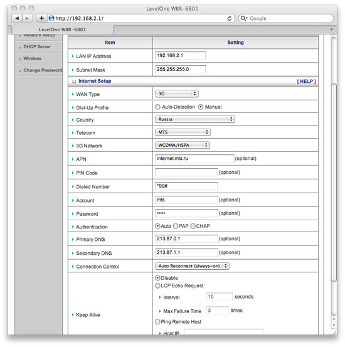Select Disable under Keep Alive

click(x=157, y=278)
